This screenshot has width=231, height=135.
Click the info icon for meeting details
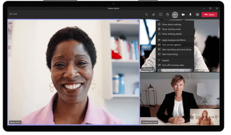159,34
